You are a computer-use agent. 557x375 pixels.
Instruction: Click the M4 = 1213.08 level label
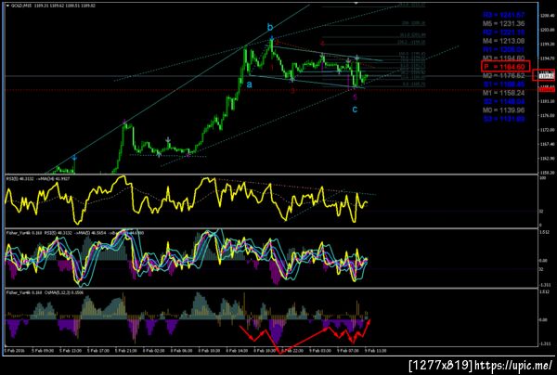504,41
